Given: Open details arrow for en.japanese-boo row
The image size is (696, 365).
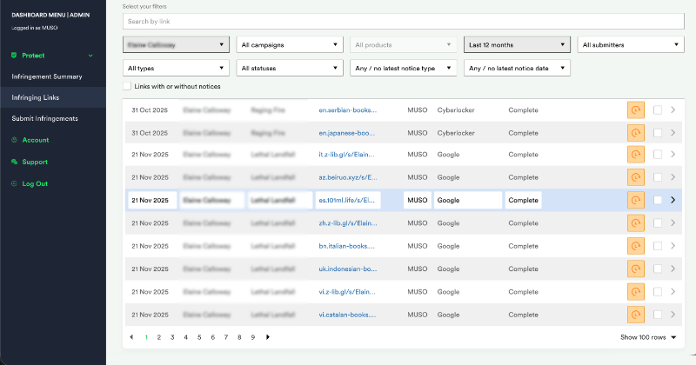Looking at the screenshot, I should coord(673,133).
